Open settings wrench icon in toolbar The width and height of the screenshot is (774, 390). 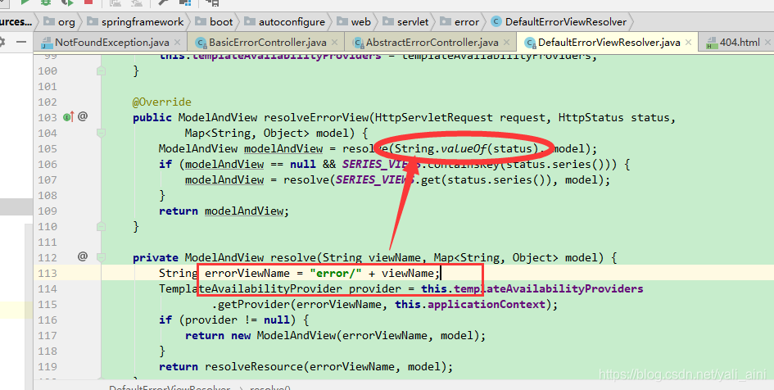point(163,2)
